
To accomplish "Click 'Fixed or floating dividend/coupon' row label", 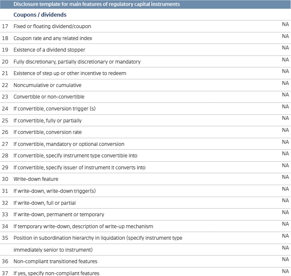I will coord(52,26).
